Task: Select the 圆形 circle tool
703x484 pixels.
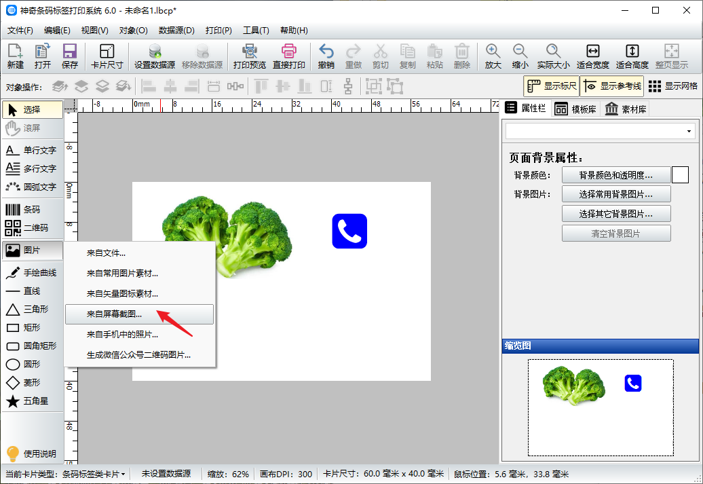Action: point(33,365)
